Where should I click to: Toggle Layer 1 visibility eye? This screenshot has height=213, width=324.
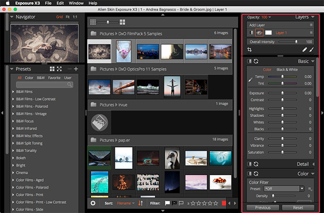point(259,32)
